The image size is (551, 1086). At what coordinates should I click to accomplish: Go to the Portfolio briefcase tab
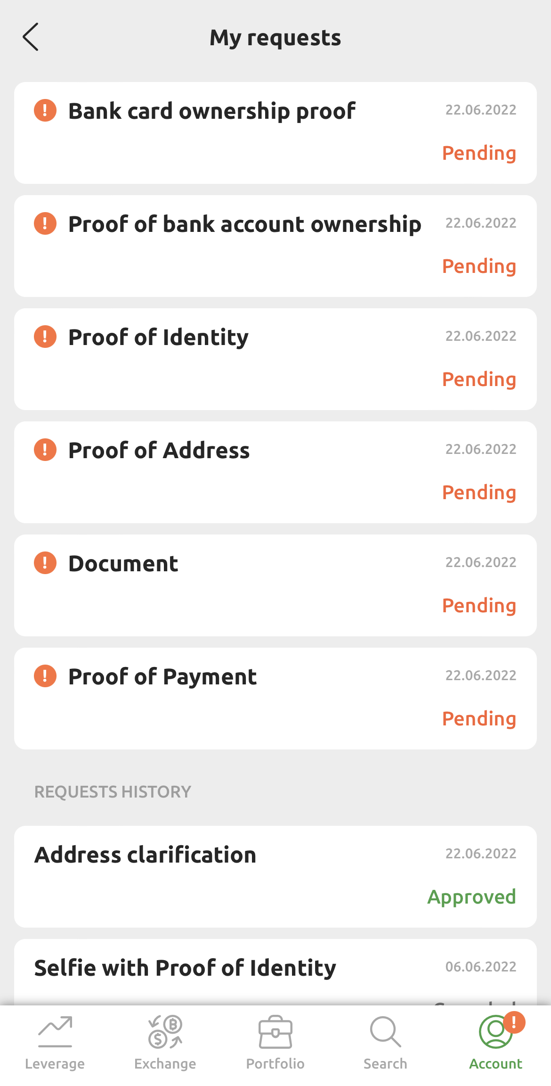(x=275, y=1043)
